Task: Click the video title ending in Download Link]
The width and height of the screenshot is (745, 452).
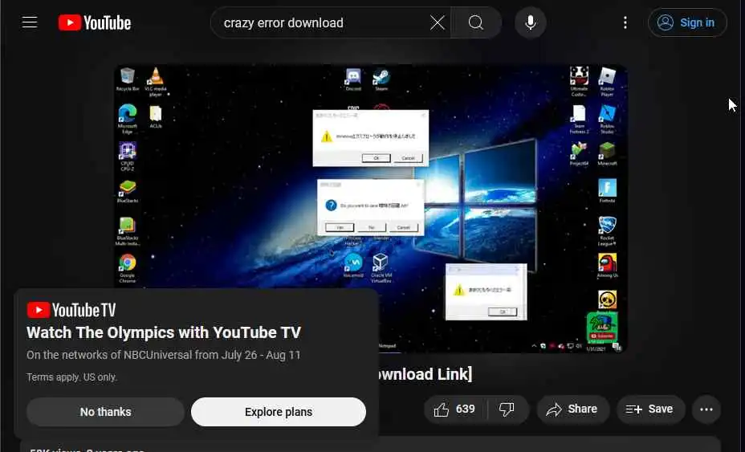Action: pyautogui.click(x=425, y=374)
